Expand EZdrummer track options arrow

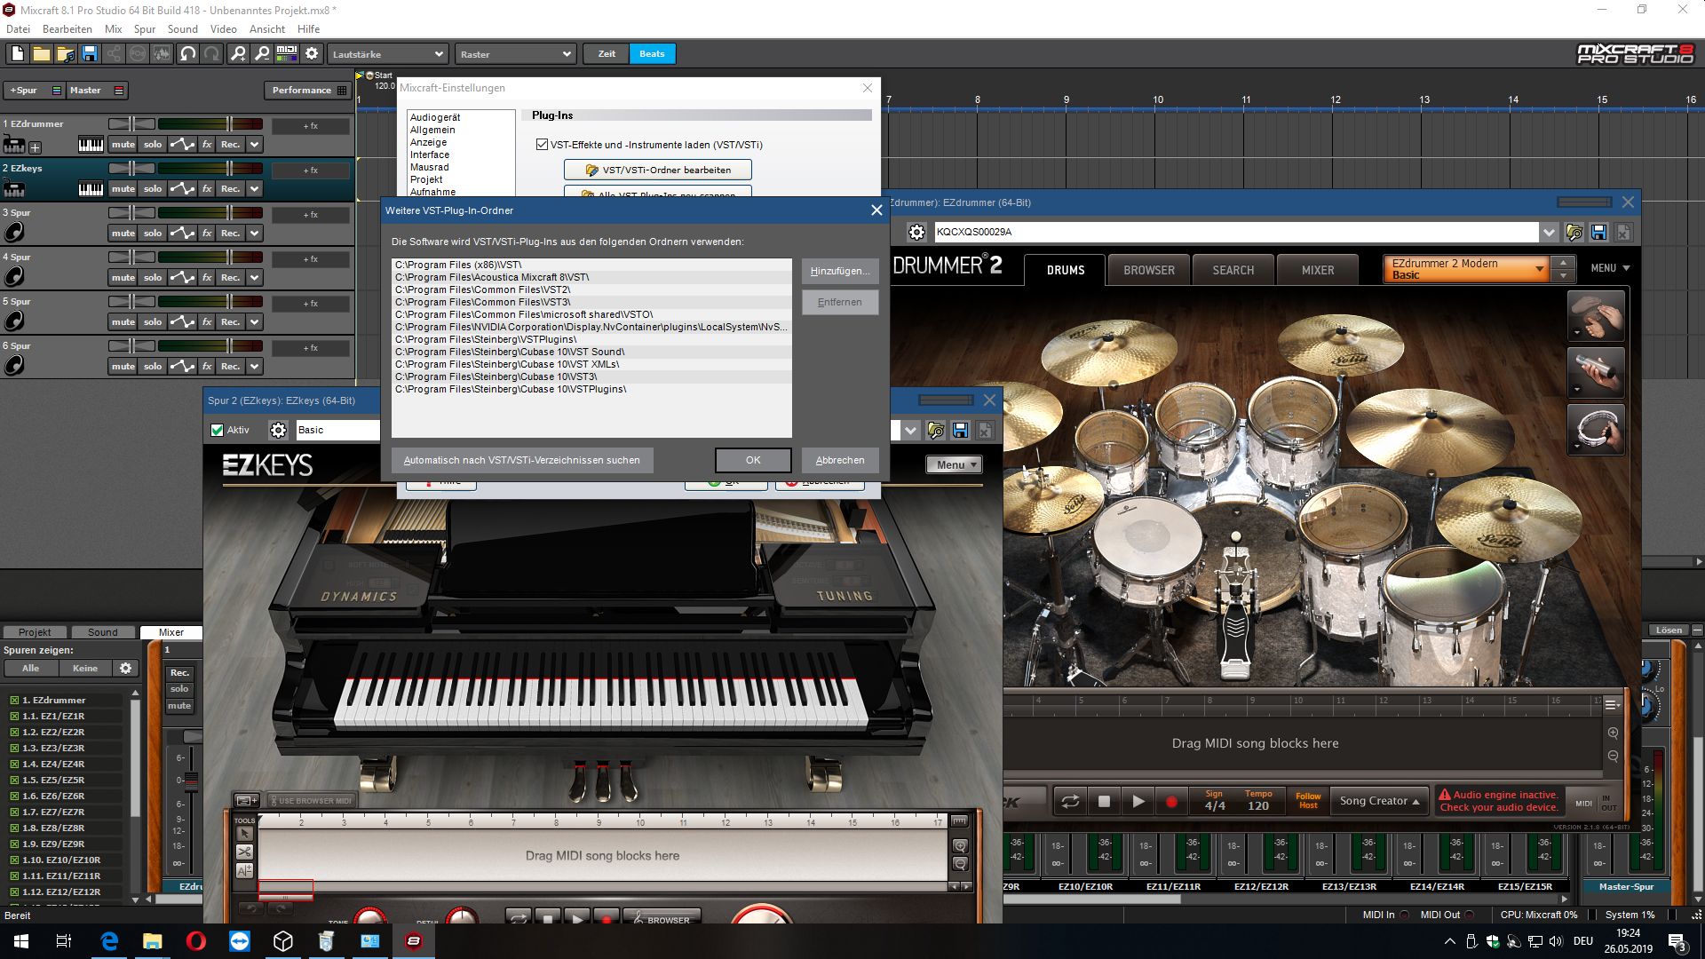click(x=255, y=145)
